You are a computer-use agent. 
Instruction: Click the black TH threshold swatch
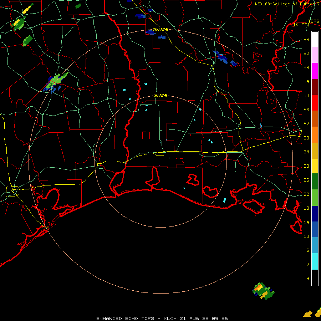coord(315,277)
